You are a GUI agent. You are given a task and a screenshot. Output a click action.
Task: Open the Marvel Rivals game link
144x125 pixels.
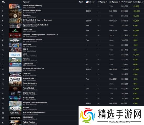(x=28, y=78)
